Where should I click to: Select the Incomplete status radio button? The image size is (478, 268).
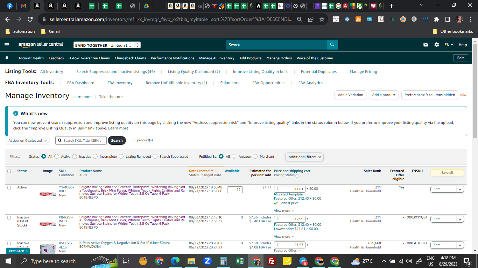click(x=95, y=156)
